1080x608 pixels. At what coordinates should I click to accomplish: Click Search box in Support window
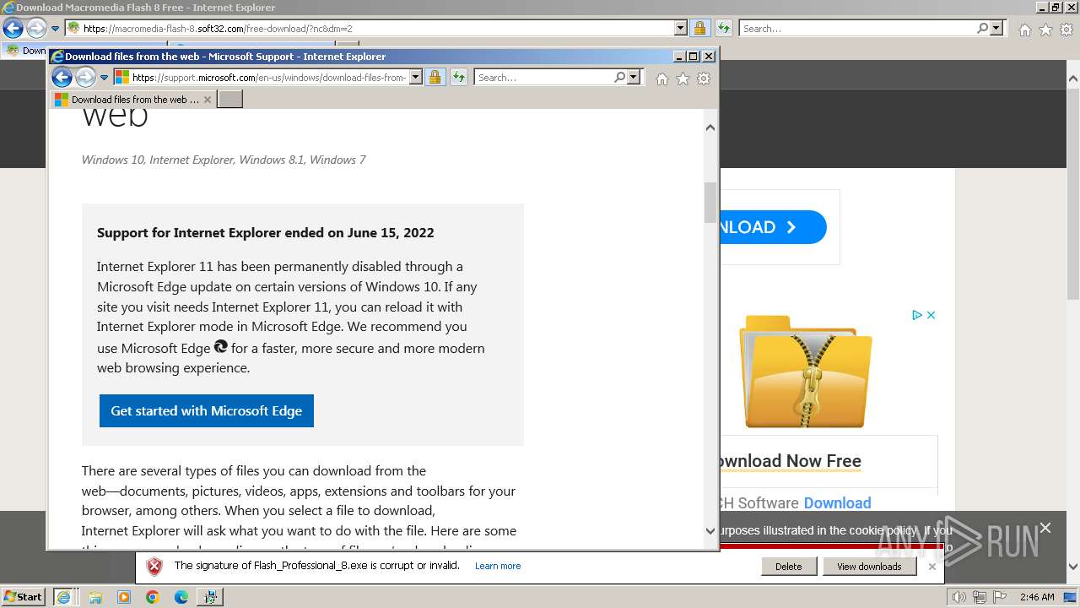(543, 78)
